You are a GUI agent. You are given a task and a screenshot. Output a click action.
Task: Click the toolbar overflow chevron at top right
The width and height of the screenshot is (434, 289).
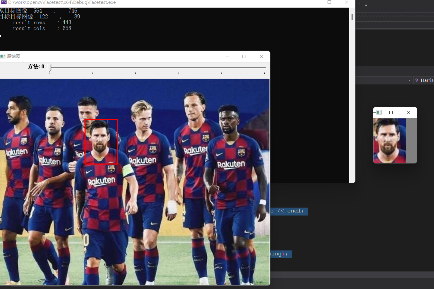[x=366, y=4]
